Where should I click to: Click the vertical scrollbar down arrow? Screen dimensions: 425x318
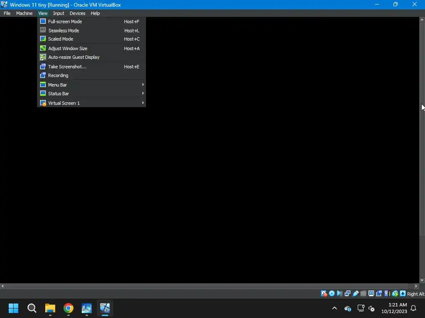(422, 280)
